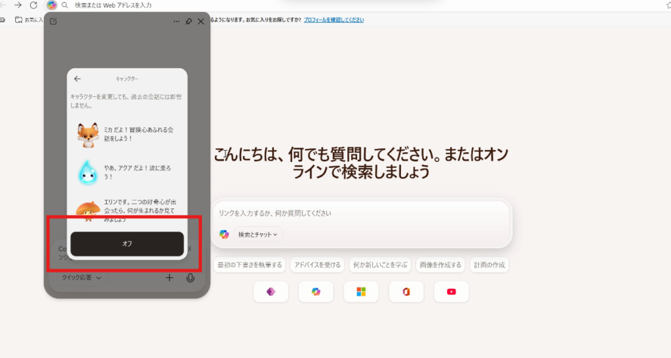The image size is (671, 358).
Task: Open the Microsoft logo shortcut tile
Action: click(x=361, y=292)
